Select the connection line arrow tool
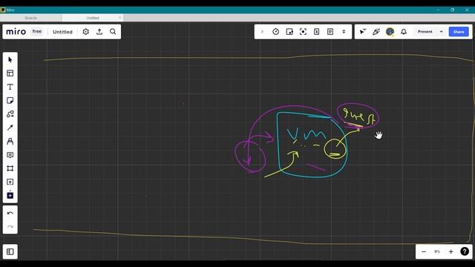Screen dimensions: 475x267 pos(10,128)
